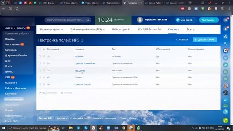Go back with the browser back arrow
This screenshot has width=233, height=131.
3,9
